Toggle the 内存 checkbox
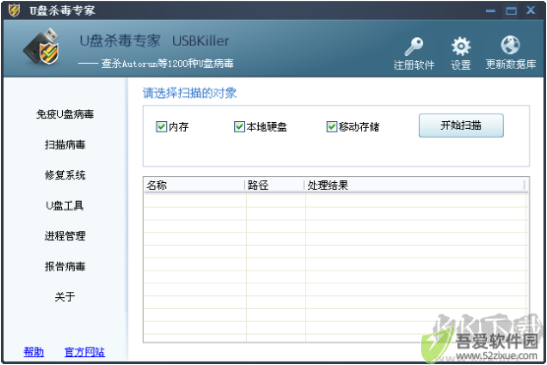The image size is (547, 365). click(161, 127)
